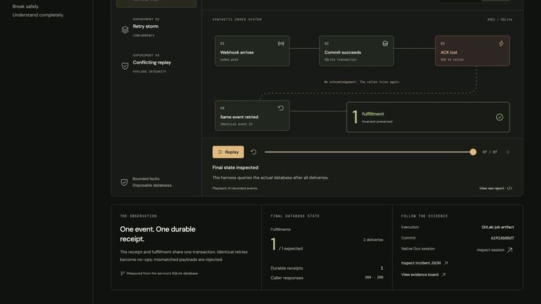This screenshot has height=304, width=541.
Task: Click the code brackets icon
Action: (509, 189)
